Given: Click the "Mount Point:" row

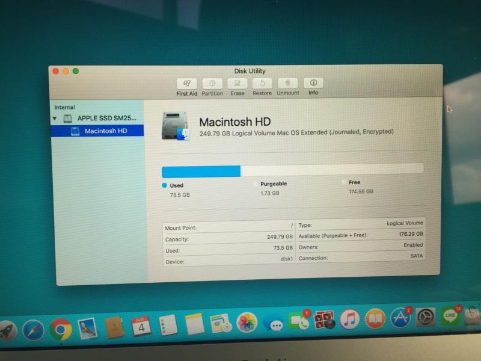Looking at the screenshot, I should click(228, 227).
